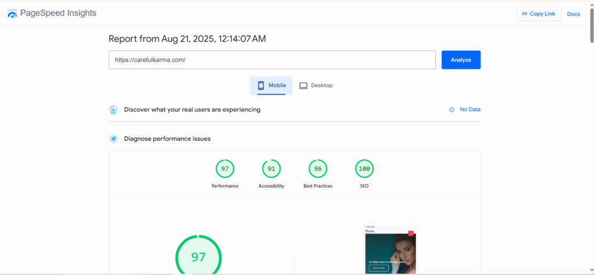Viewport: 595px width, 275px height.
Task: Switch to the Mobile tab
Action: 271,85
